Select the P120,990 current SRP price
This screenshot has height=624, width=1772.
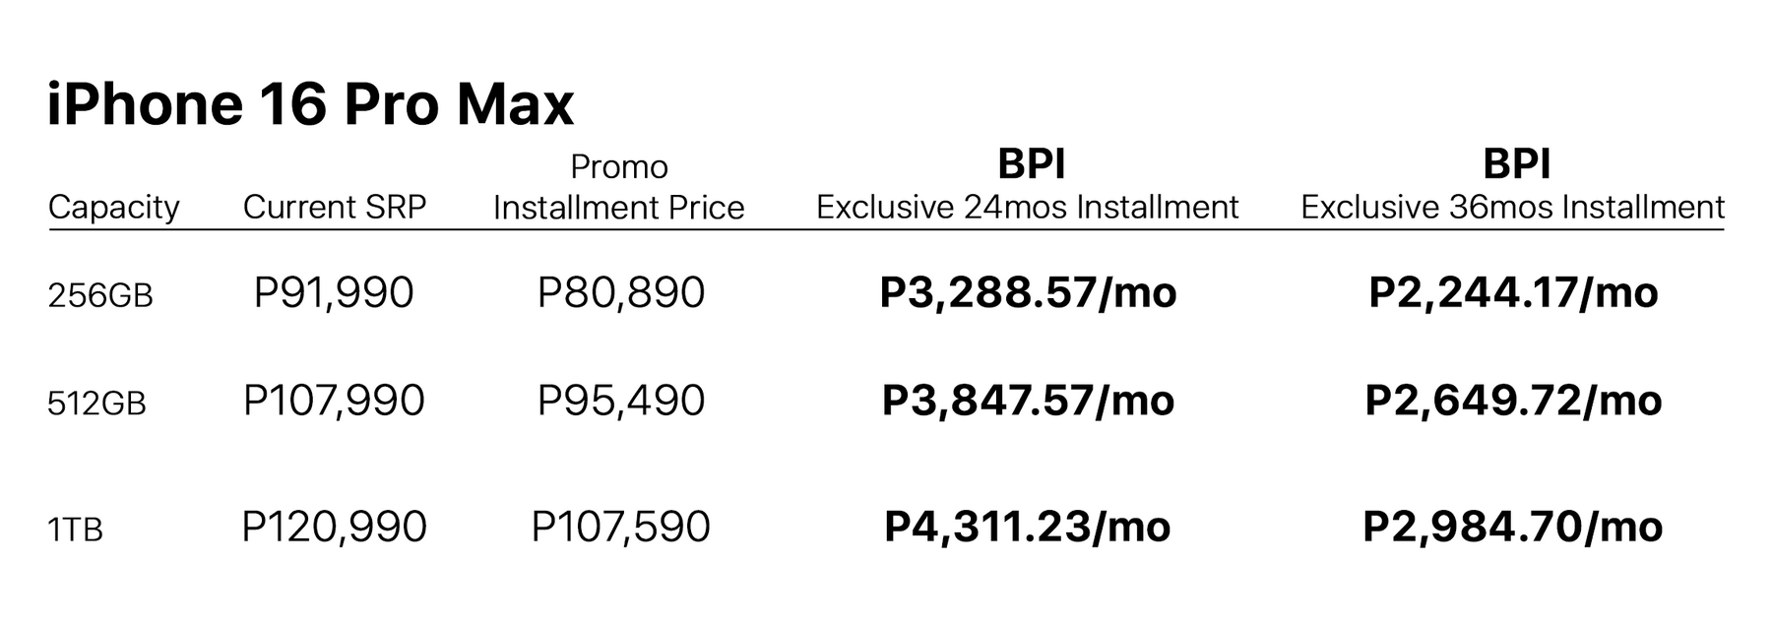[334, 528]
